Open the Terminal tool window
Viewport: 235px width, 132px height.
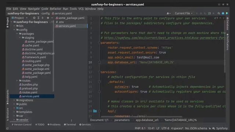tap(70, 125)
